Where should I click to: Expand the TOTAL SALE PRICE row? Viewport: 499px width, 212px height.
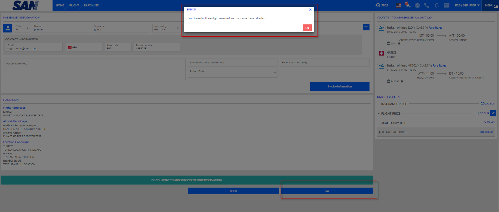380,132
